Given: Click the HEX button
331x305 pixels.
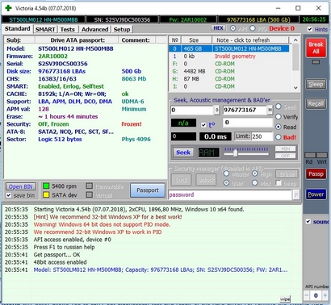Looking at the screenshot, I should click(x=218, y=28).
